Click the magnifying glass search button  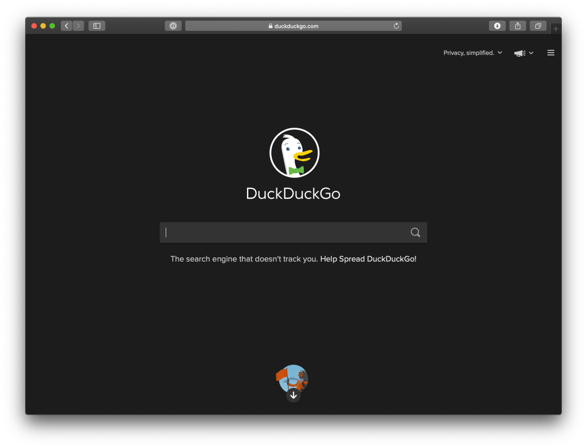(x=415, y=233)
